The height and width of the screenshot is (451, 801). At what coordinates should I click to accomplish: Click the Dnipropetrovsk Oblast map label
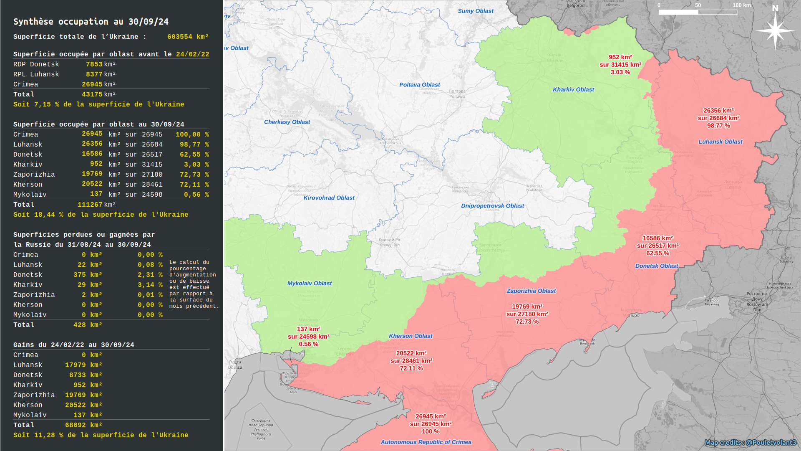(492, 206)
